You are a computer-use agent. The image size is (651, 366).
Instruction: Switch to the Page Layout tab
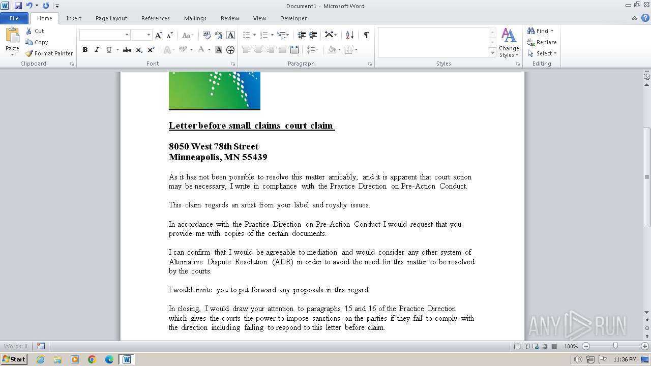coord(111,18)
